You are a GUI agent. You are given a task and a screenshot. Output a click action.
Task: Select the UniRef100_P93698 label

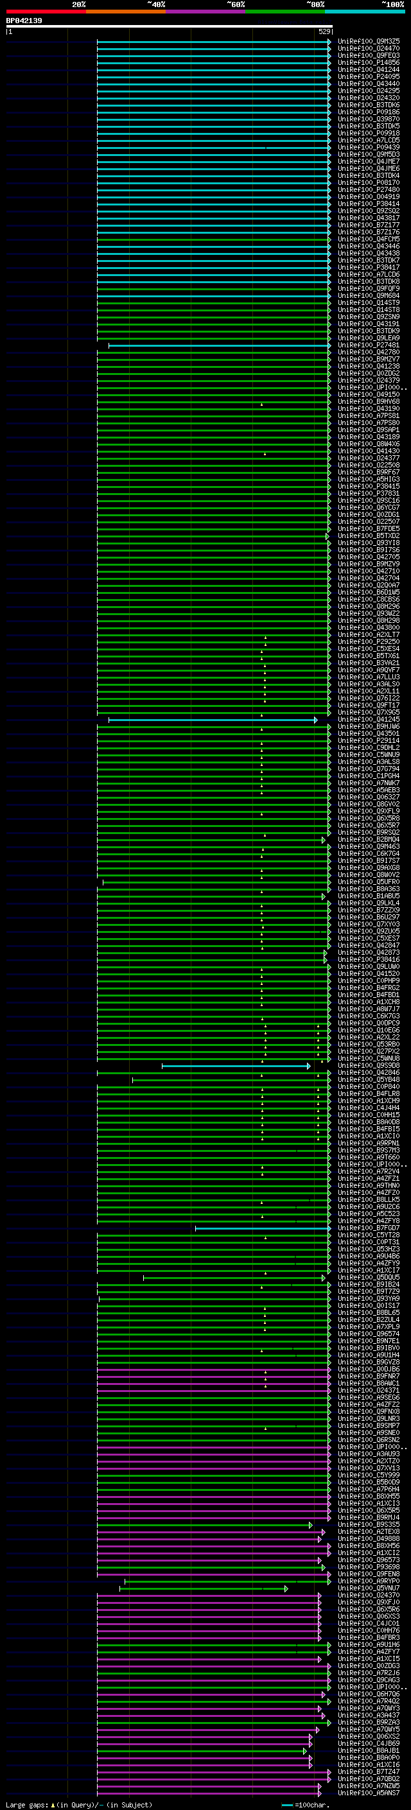click(369, 1567)
